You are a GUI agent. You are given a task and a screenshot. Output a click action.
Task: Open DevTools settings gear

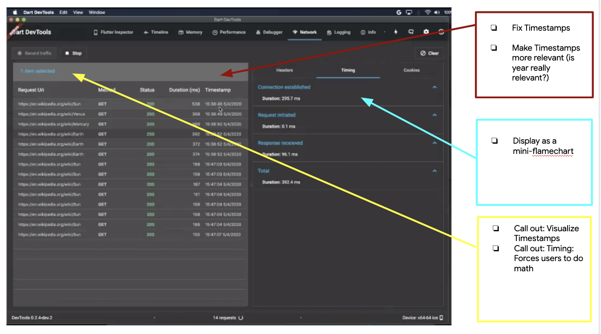[426, 32]
